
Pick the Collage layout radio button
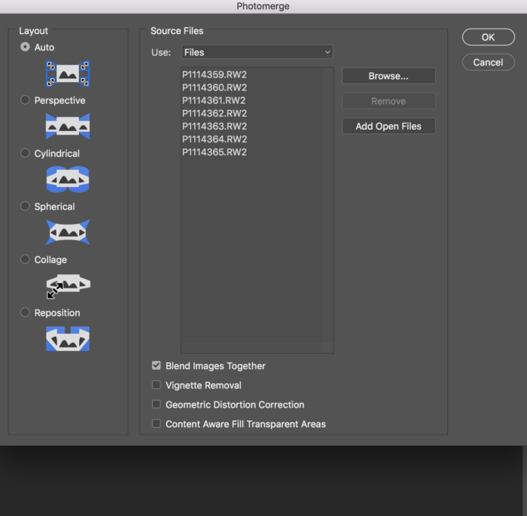tap(25, 259)
